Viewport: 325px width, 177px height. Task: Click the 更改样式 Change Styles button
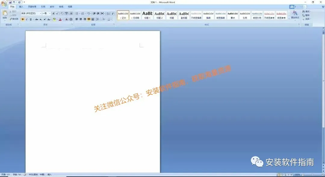295,15
